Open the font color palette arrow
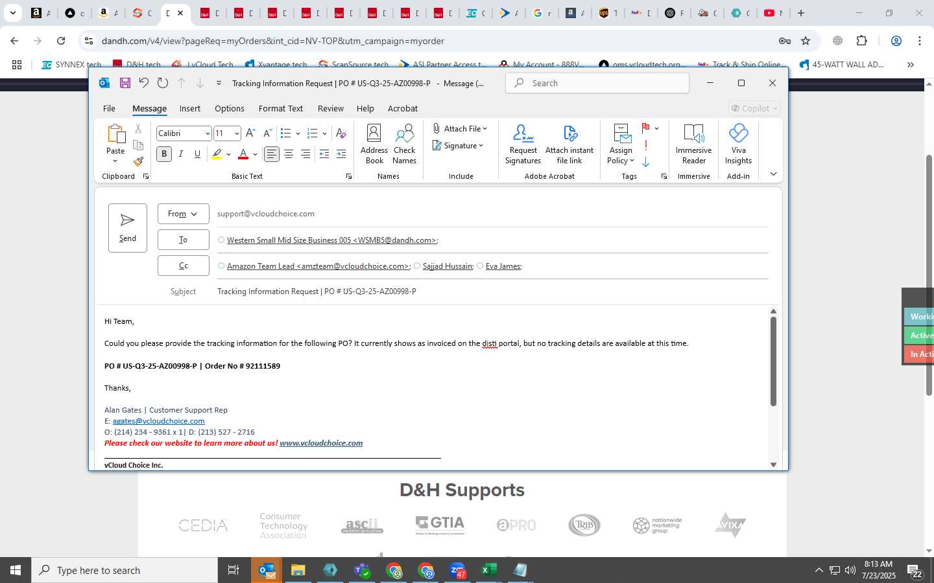 click(255, 154)
